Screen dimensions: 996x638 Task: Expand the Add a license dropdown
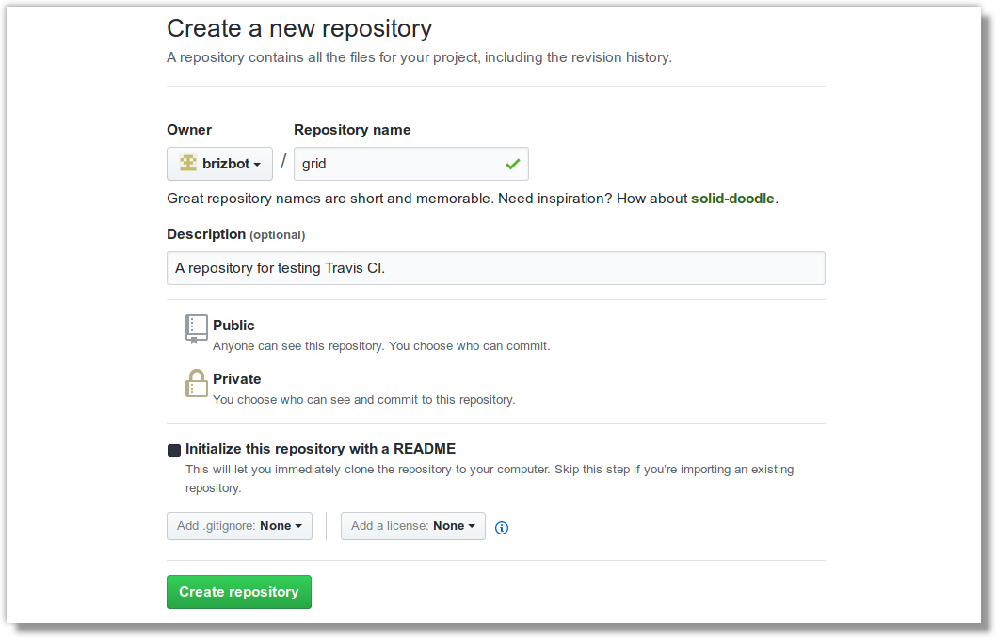413,526
